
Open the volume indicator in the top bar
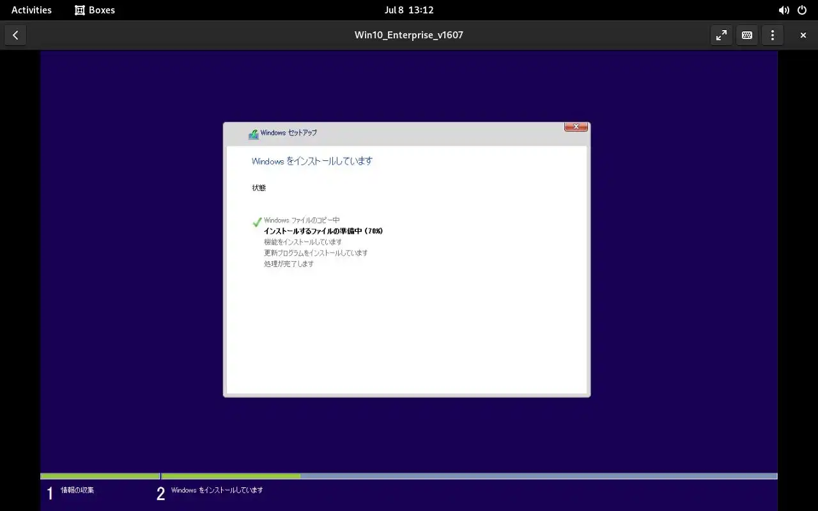(784, 10)
